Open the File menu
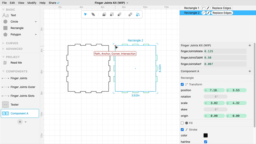 4,3
